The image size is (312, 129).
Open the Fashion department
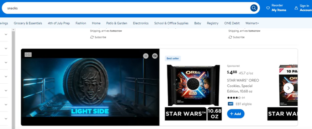pos(81,23)
